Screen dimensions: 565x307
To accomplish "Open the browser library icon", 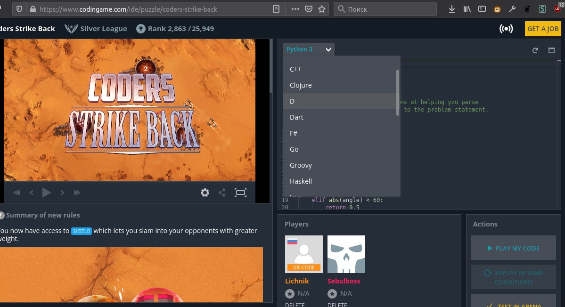I will (x=467, y=9).
